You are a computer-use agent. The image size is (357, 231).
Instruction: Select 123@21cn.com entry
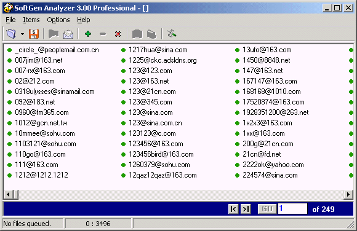tap(152, 92)
